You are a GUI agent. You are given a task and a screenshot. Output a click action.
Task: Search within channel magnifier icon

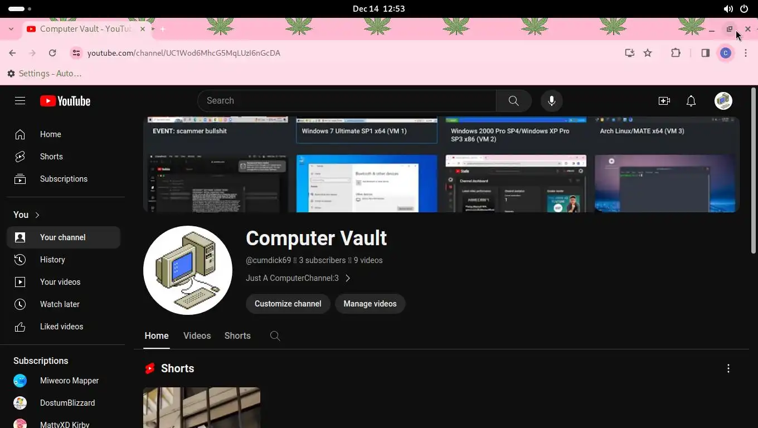point(275,336)
